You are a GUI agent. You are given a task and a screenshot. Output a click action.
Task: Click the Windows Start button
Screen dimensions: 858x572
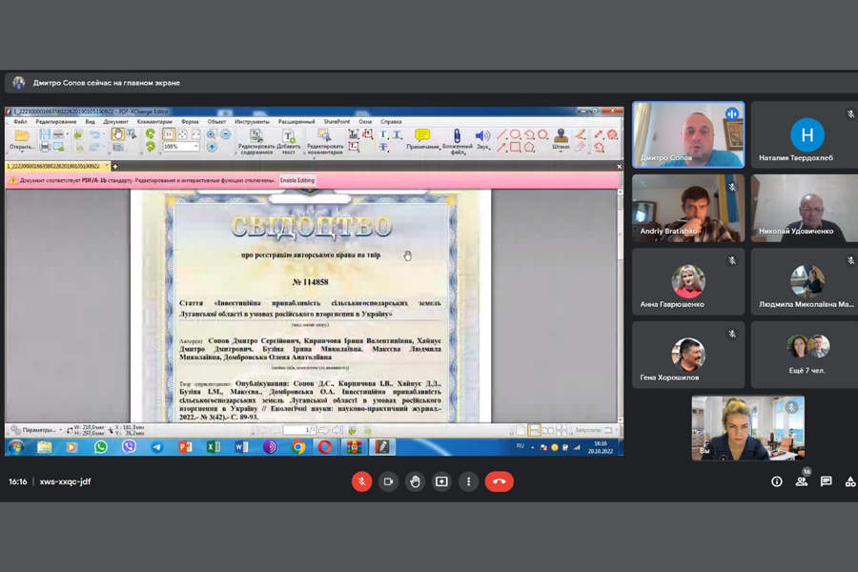point(16,447)
